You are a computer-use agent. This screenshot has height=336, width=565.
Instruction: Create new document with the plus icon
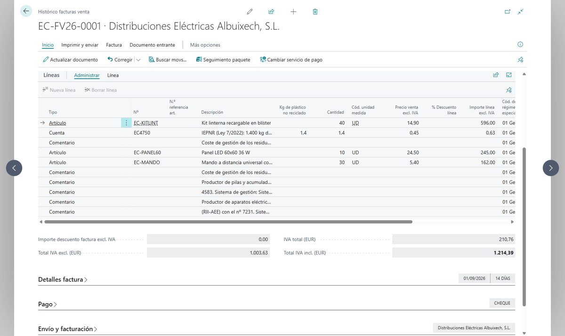click(x=293, y=12)
